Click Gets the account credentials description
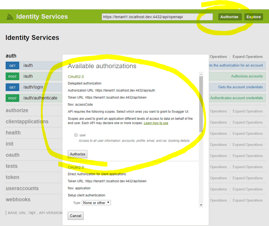This screenshot has height=226, width=269. tap(240, 87)
